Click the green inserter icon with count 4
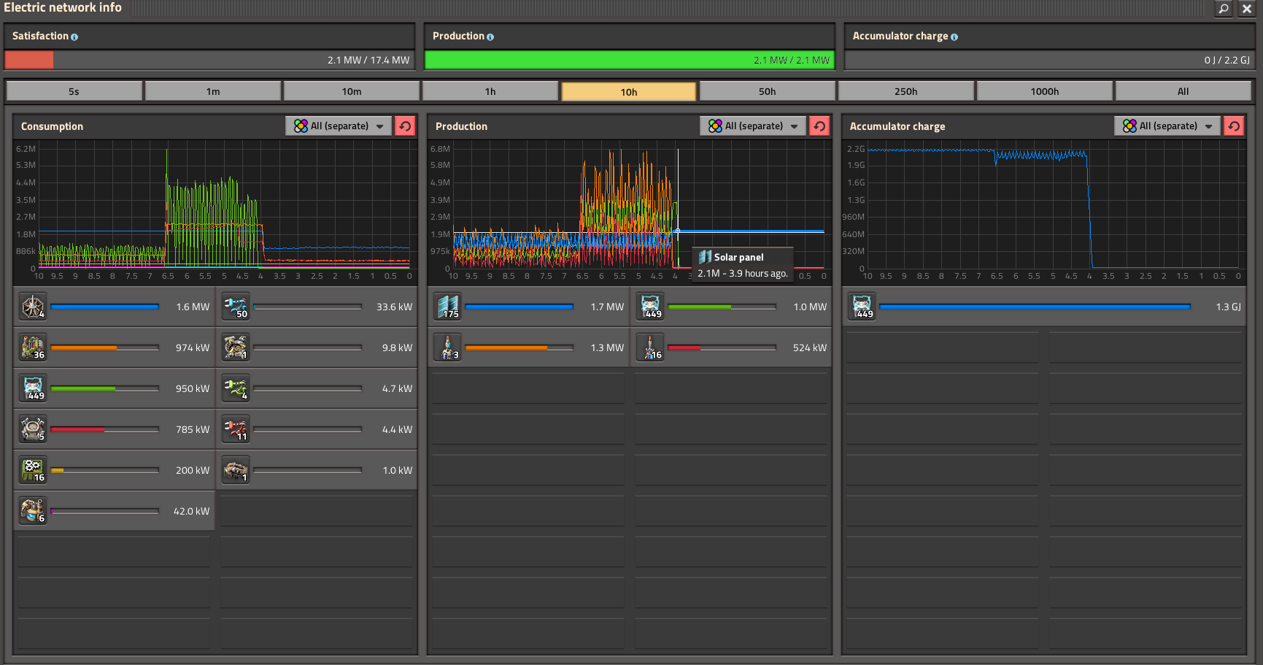Screen dimensions: 1263x665 tap(236, 388)
